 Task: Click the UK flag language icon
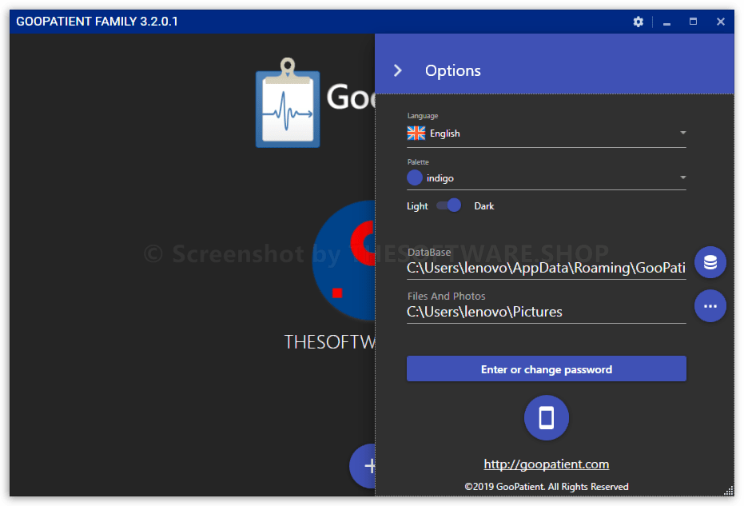(x=416, y=133)
